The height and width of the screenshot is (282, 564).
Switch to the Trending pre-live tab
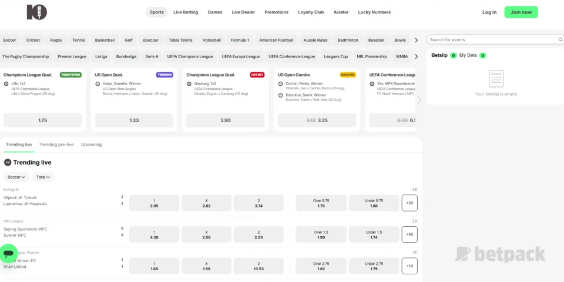click(56, 145)
